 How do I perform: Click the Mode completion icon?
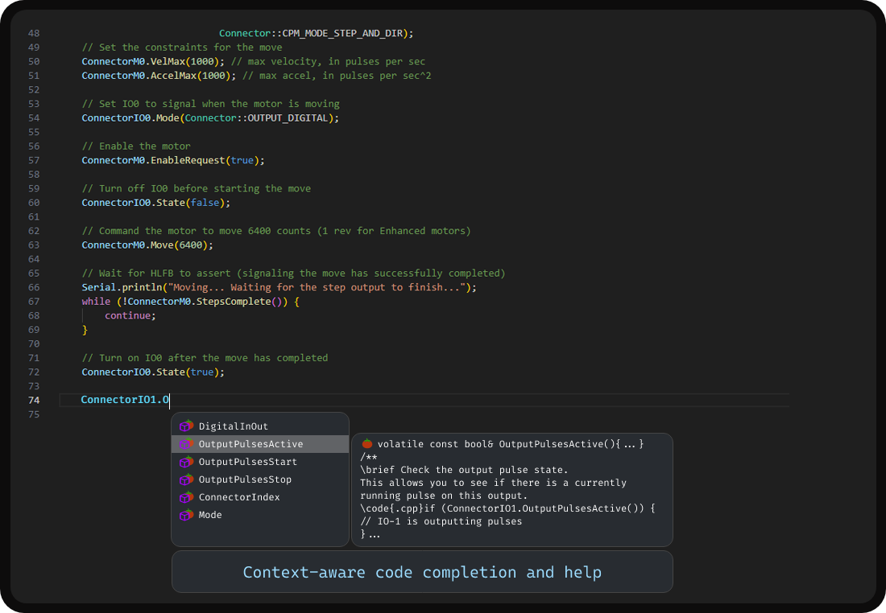(x=186, y=514)
